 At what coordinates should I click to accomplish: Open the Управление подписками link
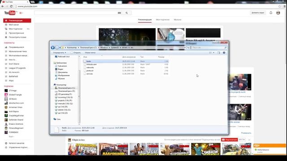click(x=18, y=148)
